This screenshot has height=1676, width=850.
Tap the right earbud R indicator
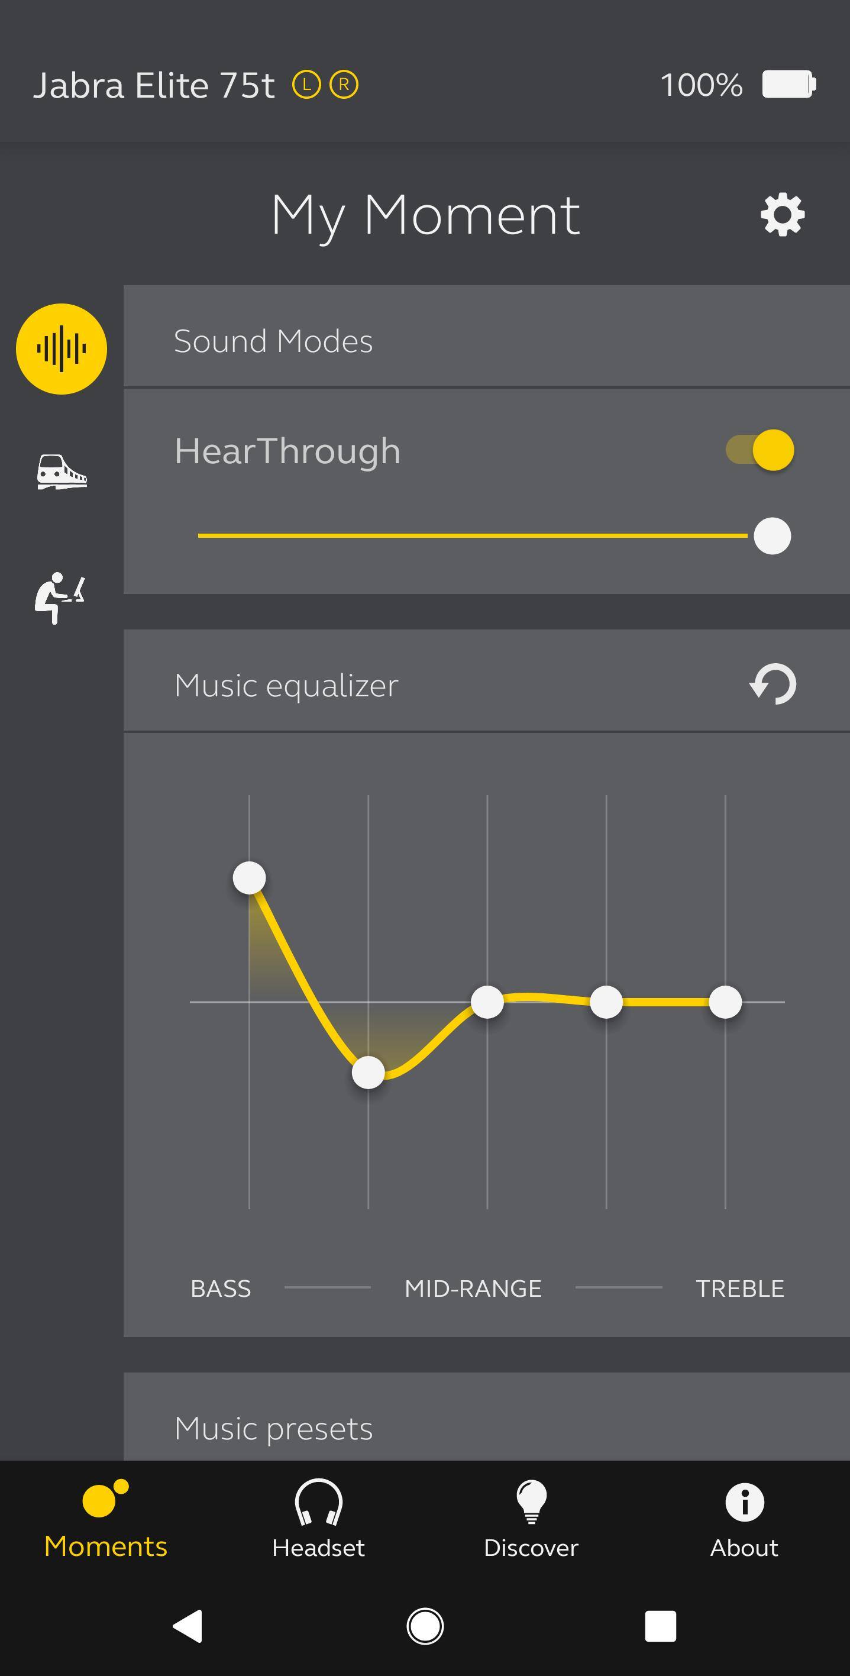coord(344,85)
